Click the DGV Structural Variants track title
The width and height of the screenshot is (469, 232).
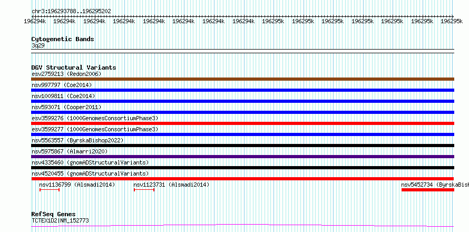[x=74, y=67]
